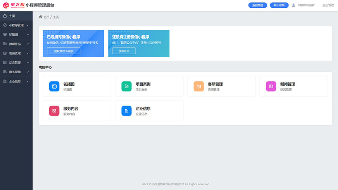This screenshot has width=338, height=190.
Task: Click the home icon in breadcrumb
Action: (41, 17)
